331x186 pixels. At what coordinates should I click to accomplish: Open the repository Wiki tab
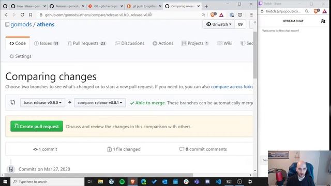(x=225, y=43)
